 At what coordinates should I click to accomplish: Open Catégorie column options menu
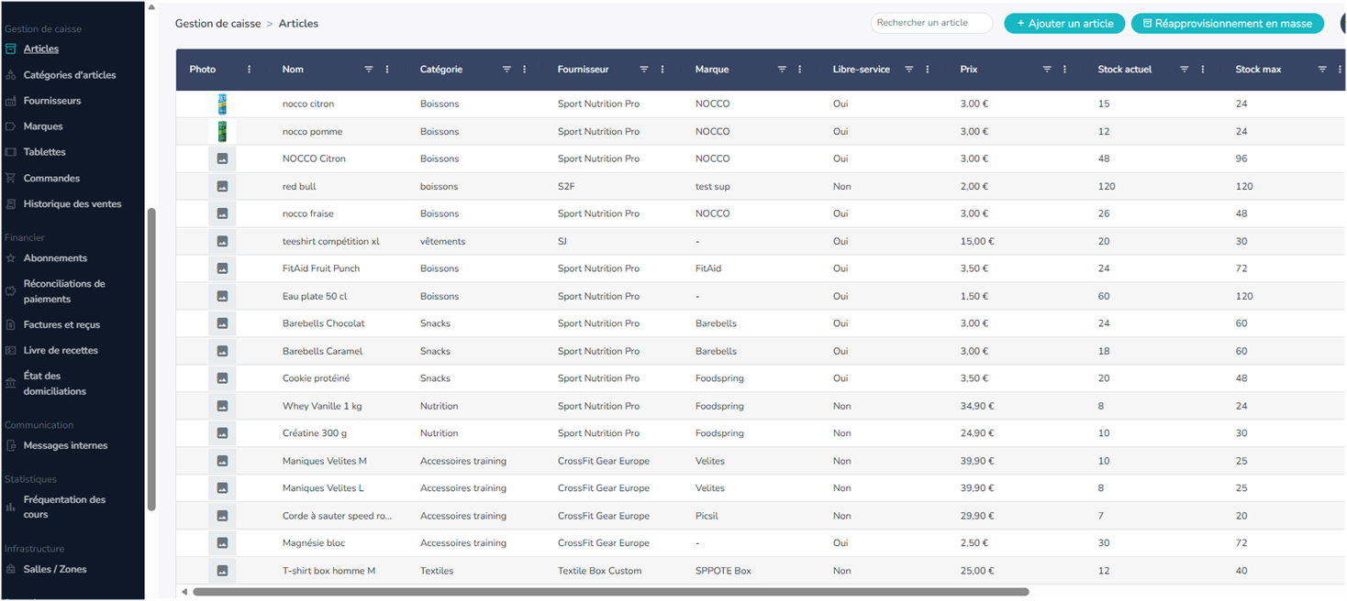coord(525,70)
